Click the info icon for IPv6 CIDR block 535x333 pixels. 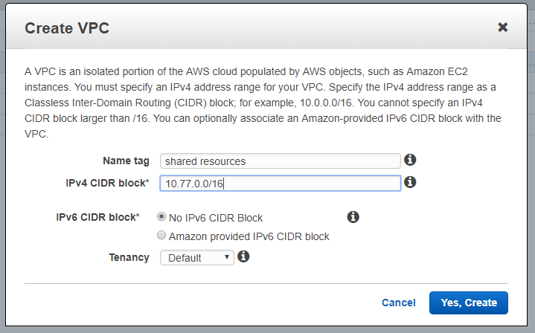point(353,217)
